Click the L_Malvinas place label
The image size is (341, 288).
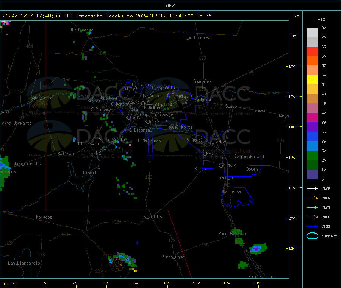pyautogui.click(x=149, y=140)
